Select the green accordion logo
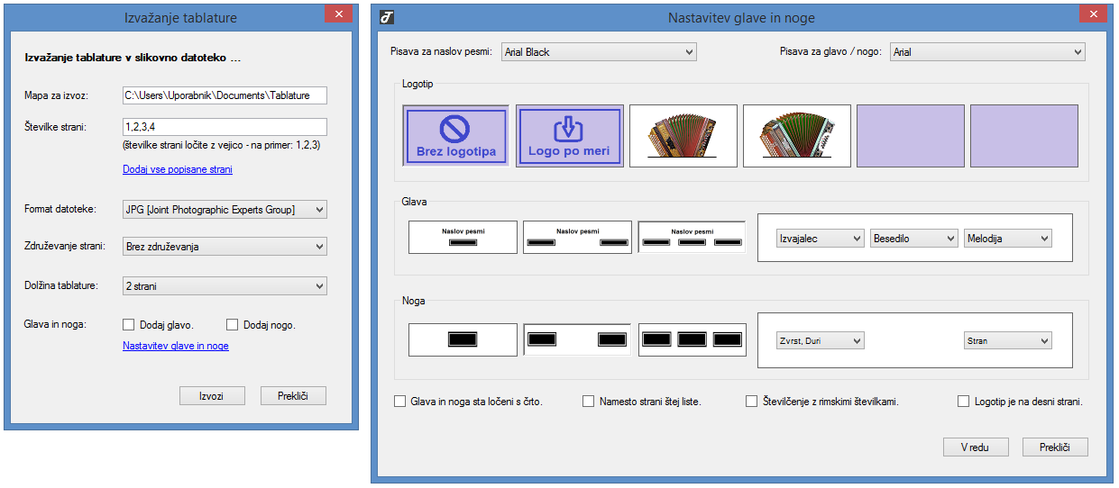The width and height of the screenshot is (1119, 488). pyautogui.click(x=796, y=136)
